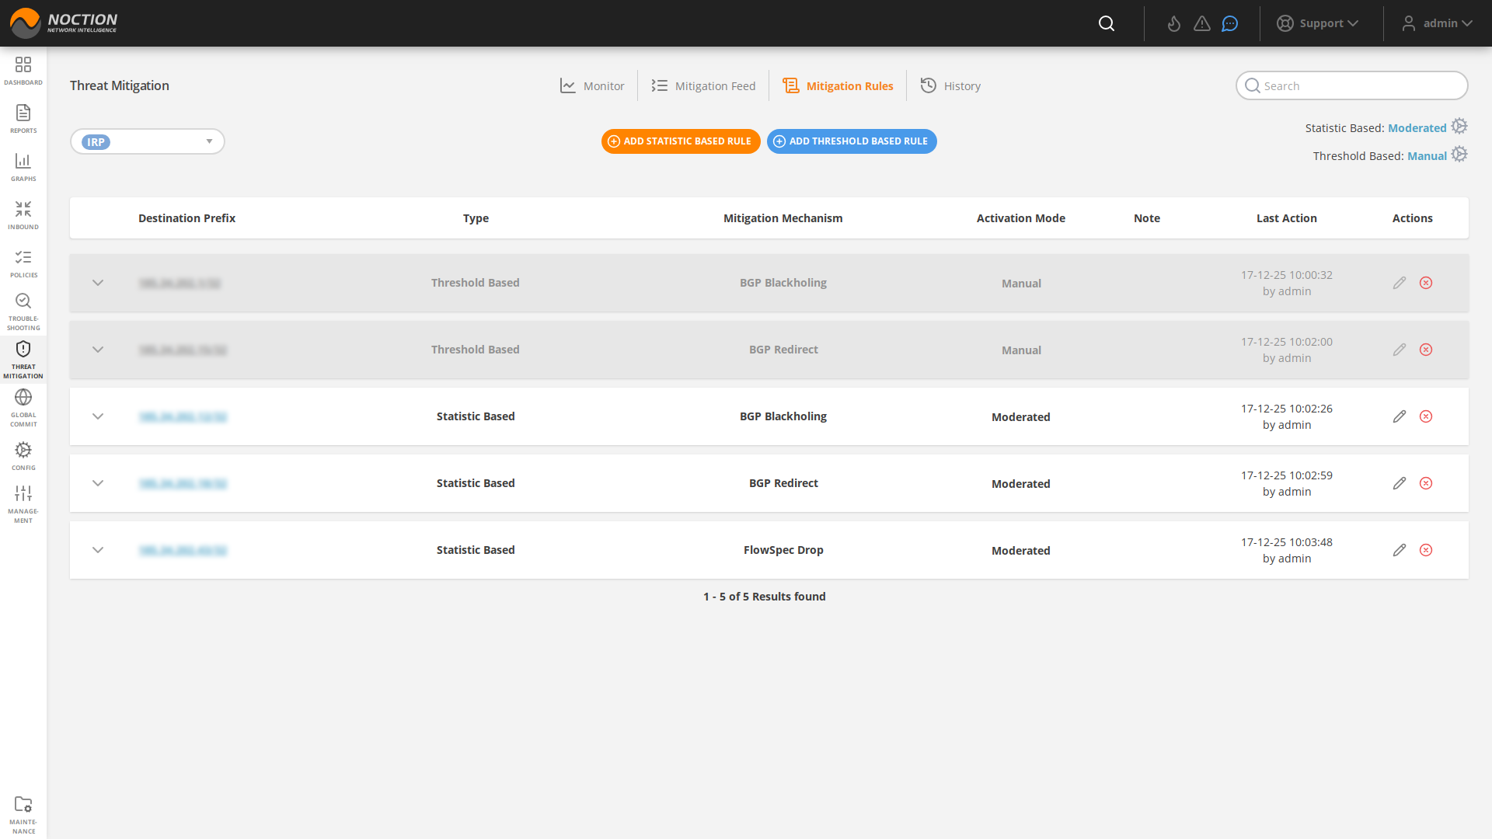Edit the FlowSpec Drop rule with pencil

pyautogui.click(x=1400, y=550)
